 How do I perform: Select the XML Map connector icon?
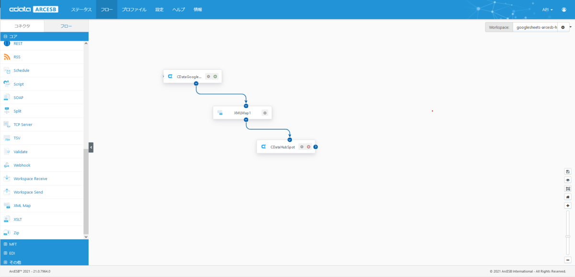coord(7,206)
